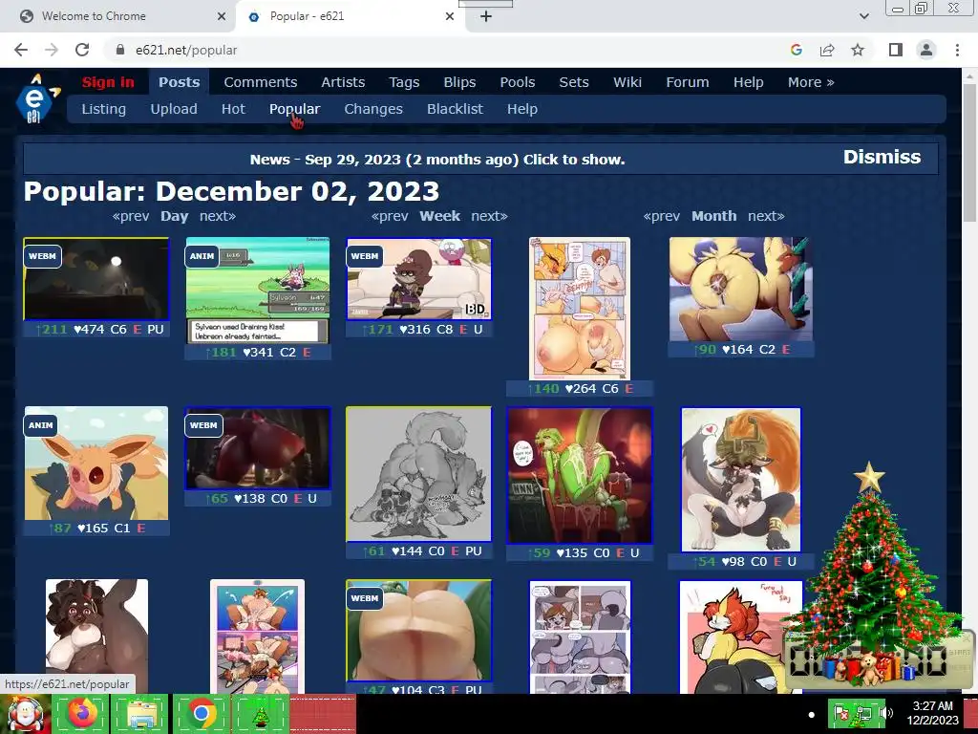
Task: Switch to Chrome in the taskbar
Action: [201, 714]
